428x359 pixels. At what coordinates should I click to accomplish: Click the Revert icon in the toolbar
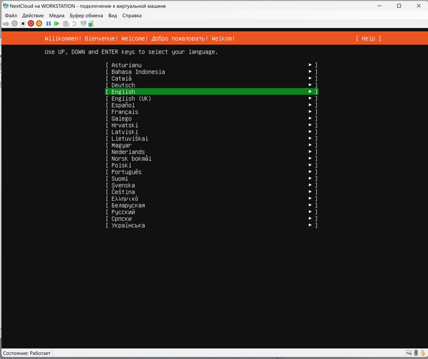coord(74,23)
